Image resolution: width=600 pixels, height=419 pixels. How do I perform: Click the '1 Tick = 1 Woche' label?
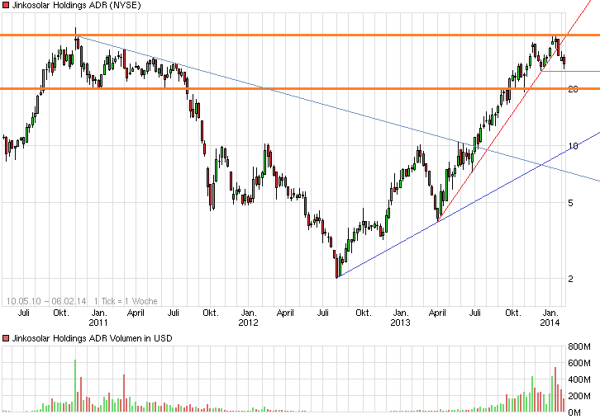pos(126,301)
